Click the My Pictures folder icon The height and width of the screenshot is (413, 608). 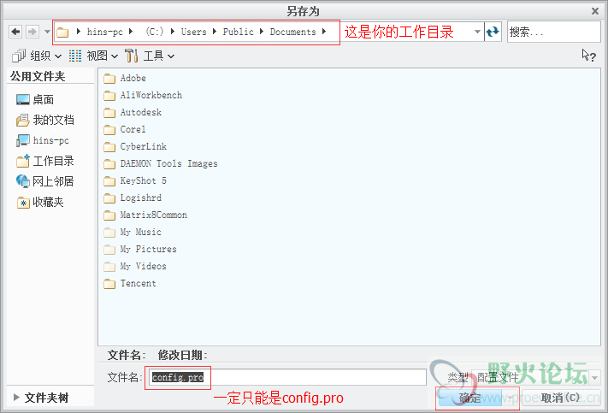click(109, 250)
